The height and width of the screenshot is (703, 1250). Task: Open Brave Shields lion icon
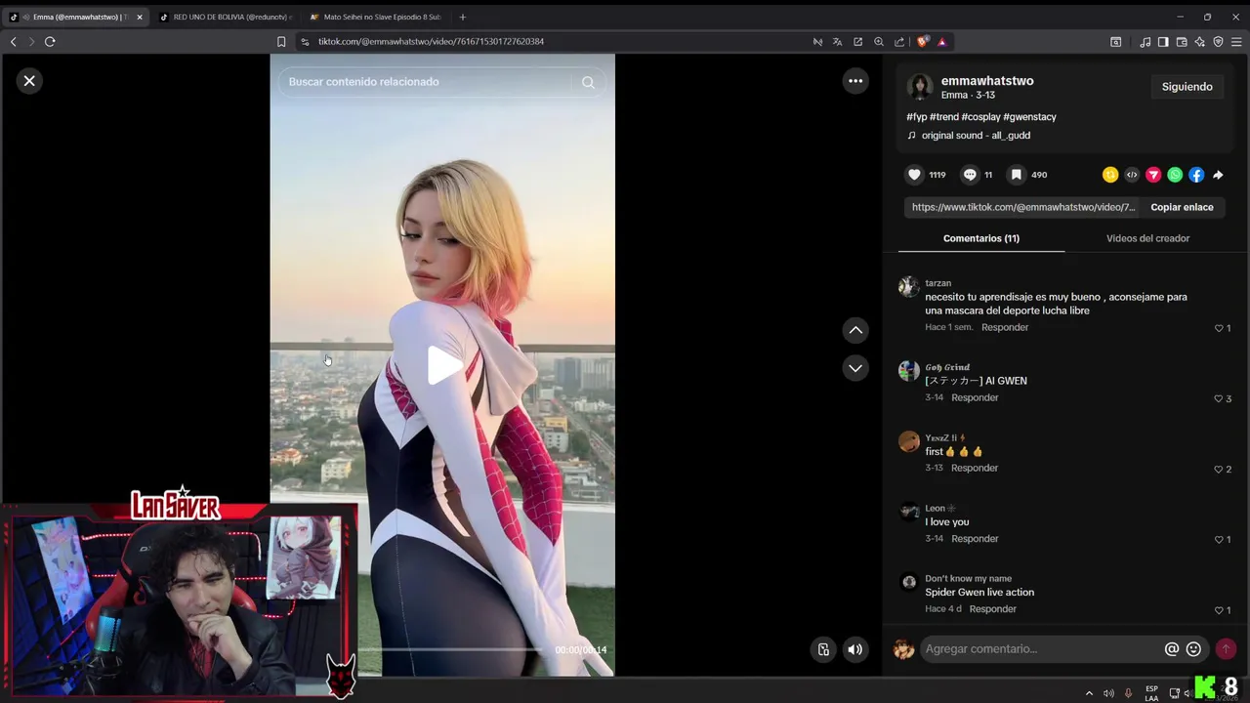click(x=923, y=42)
